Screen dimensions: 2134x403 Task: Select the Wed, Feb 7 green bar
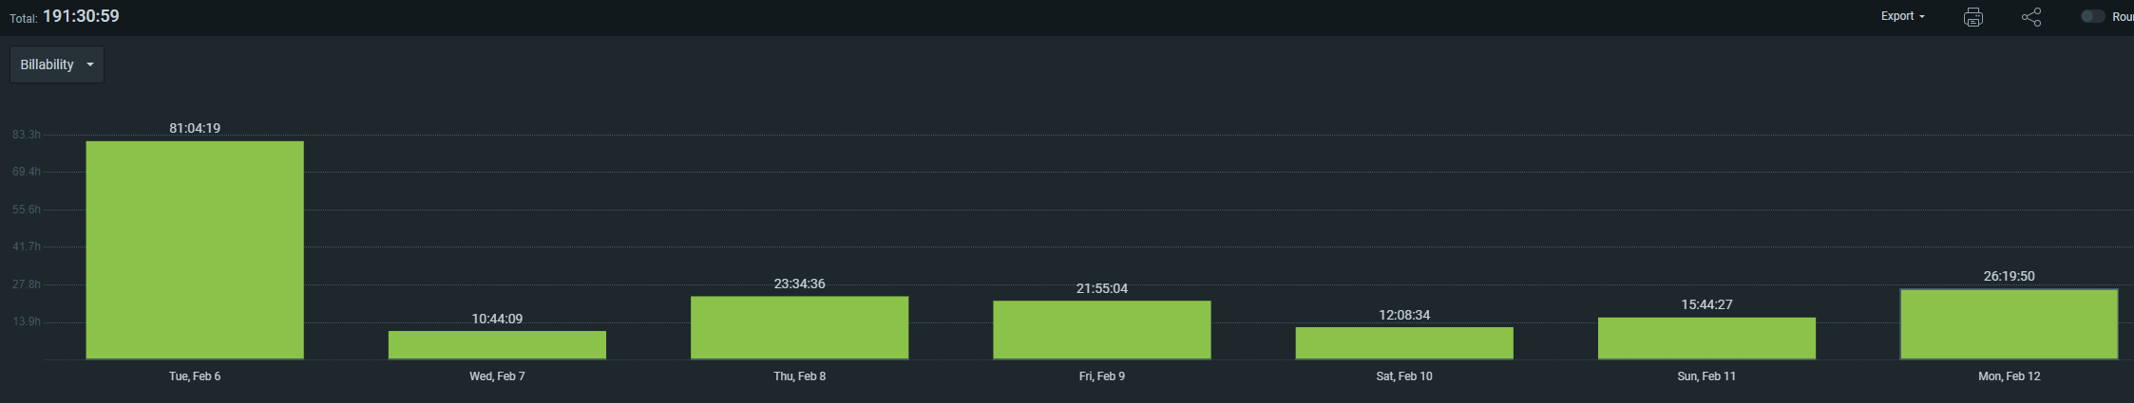click(x=497, y=344)
